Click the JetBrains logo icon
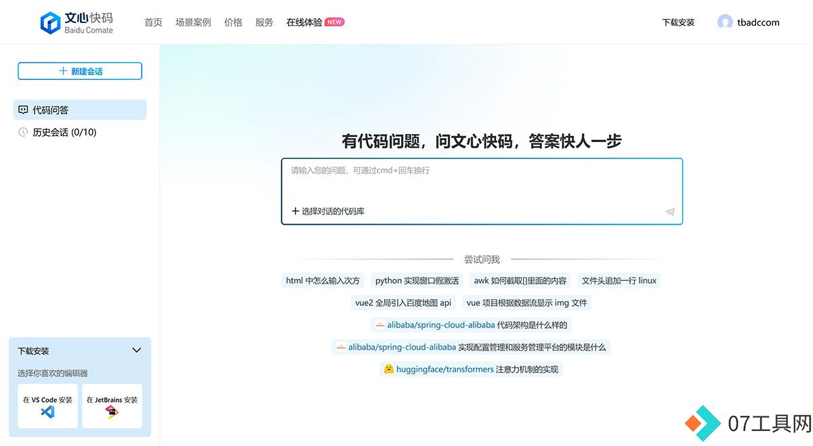 [x=112, y=411]
